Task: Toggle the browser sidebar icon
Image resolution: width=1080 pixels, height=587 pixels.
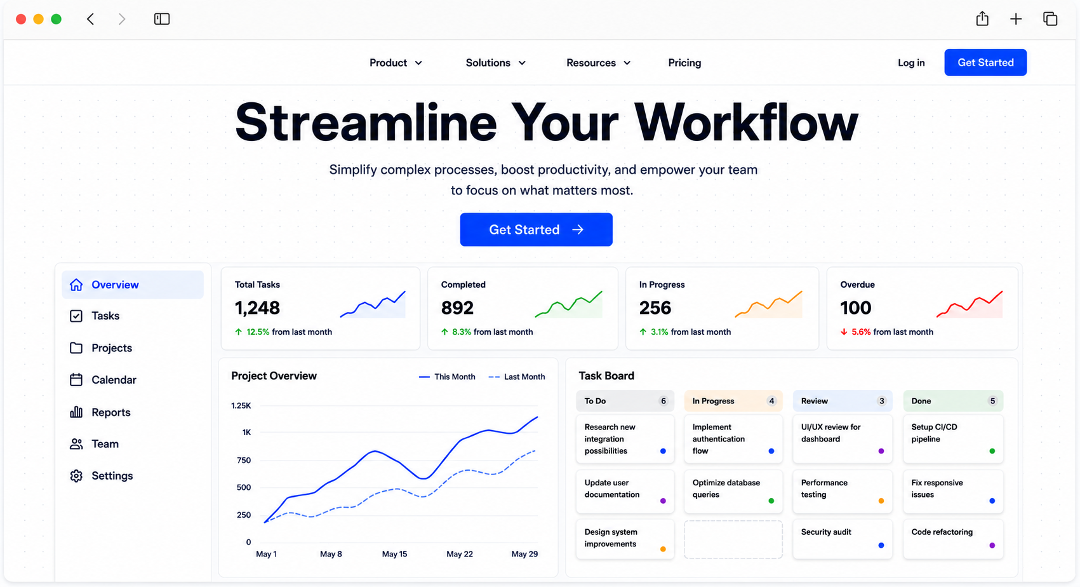Action: [x=162, y=19]
